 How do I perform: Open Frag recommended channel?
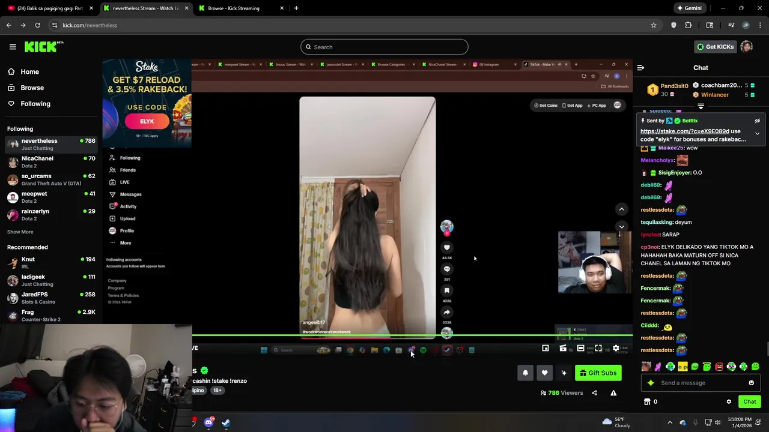point(51,316)
